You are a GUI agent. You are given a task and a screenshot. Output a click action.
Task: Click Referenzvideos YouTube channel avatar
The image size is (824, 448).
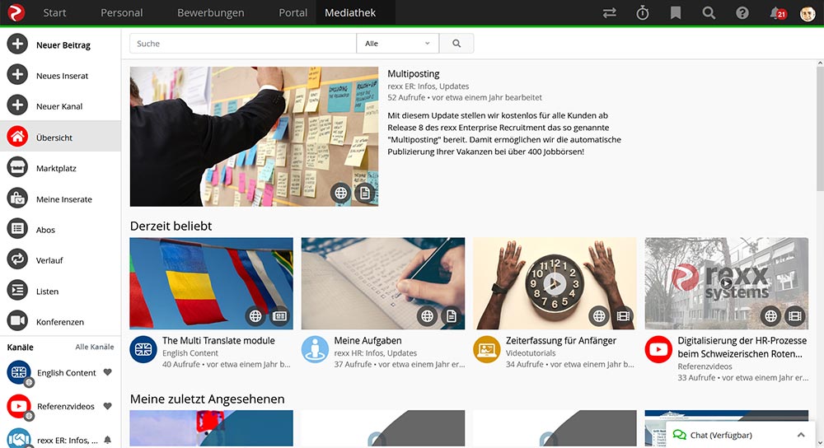pyautogui.click(x=19, y=406)
